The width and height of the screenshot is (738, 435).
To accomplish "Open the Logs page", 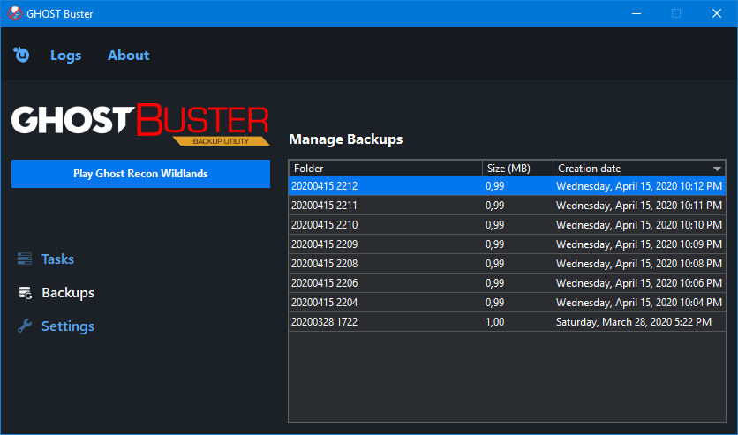I will (65, 56).
